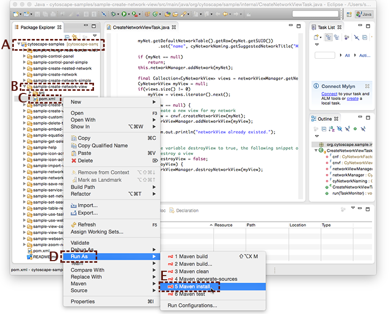This screenshot has width=392, height=314.
Task: Click the create local task link
Action: tap(353, 98)
